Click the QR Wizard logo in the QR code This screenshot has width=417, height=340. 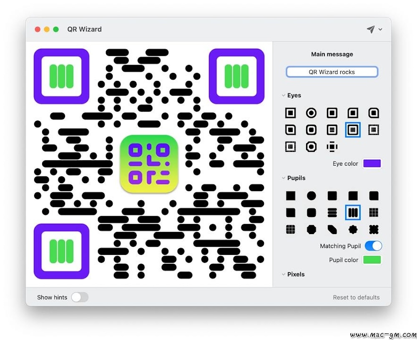[x=149, y=164]
